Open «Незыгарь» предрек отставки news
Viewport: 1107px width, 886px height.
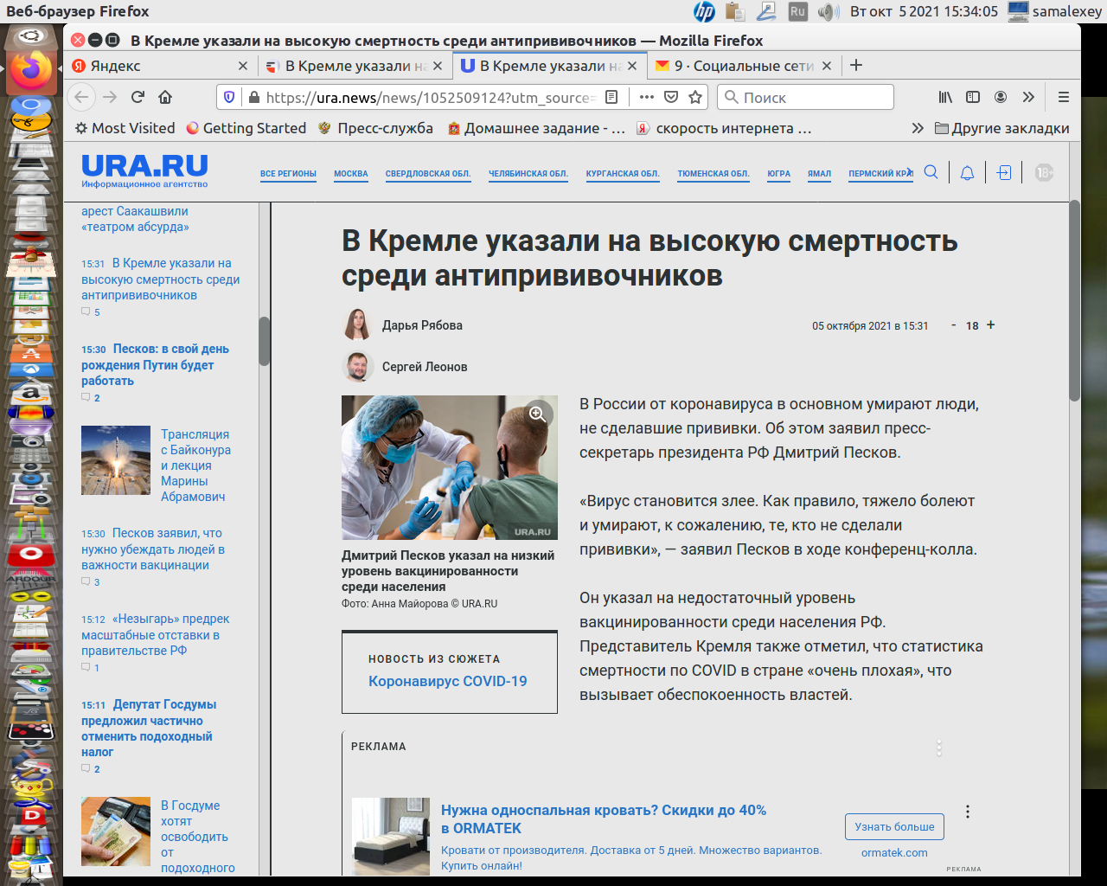155,635
